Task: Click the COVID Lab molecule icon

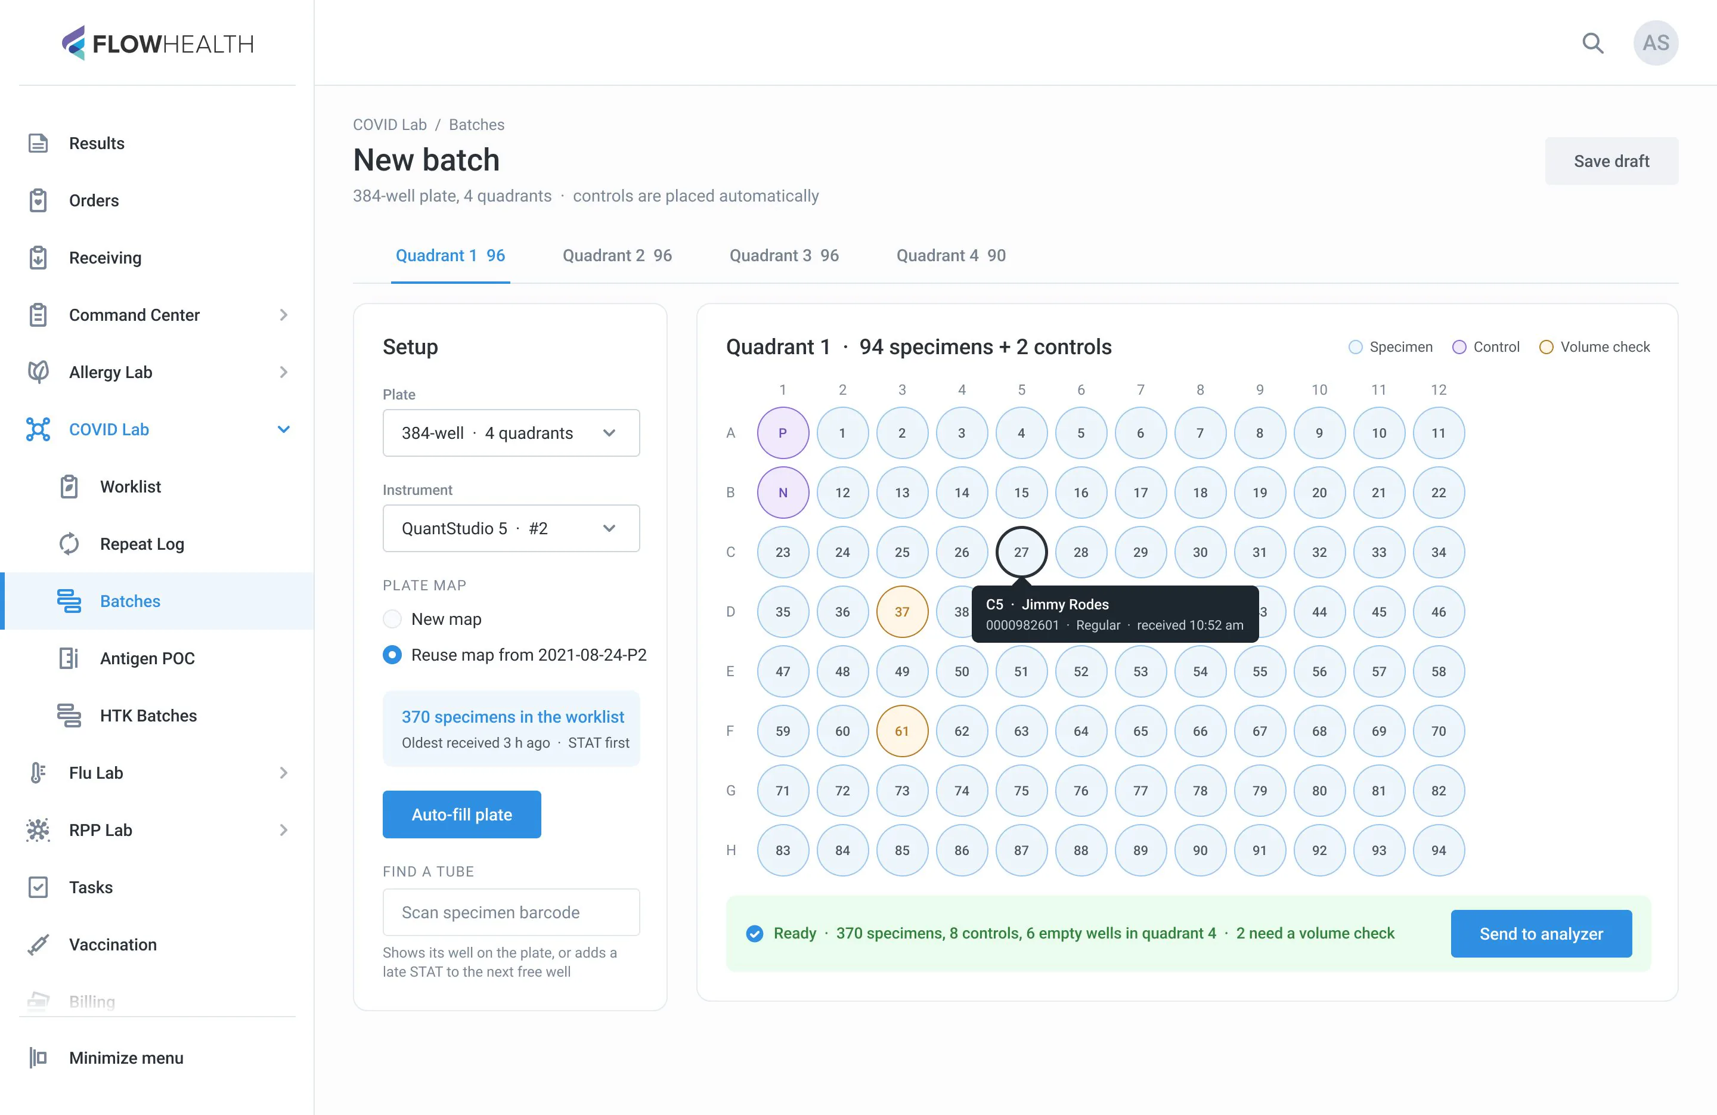Action: [38, 429]
